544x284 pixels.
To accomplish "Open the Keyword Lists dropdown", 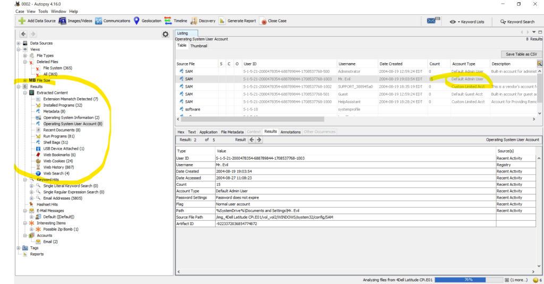I will point(467,22).
